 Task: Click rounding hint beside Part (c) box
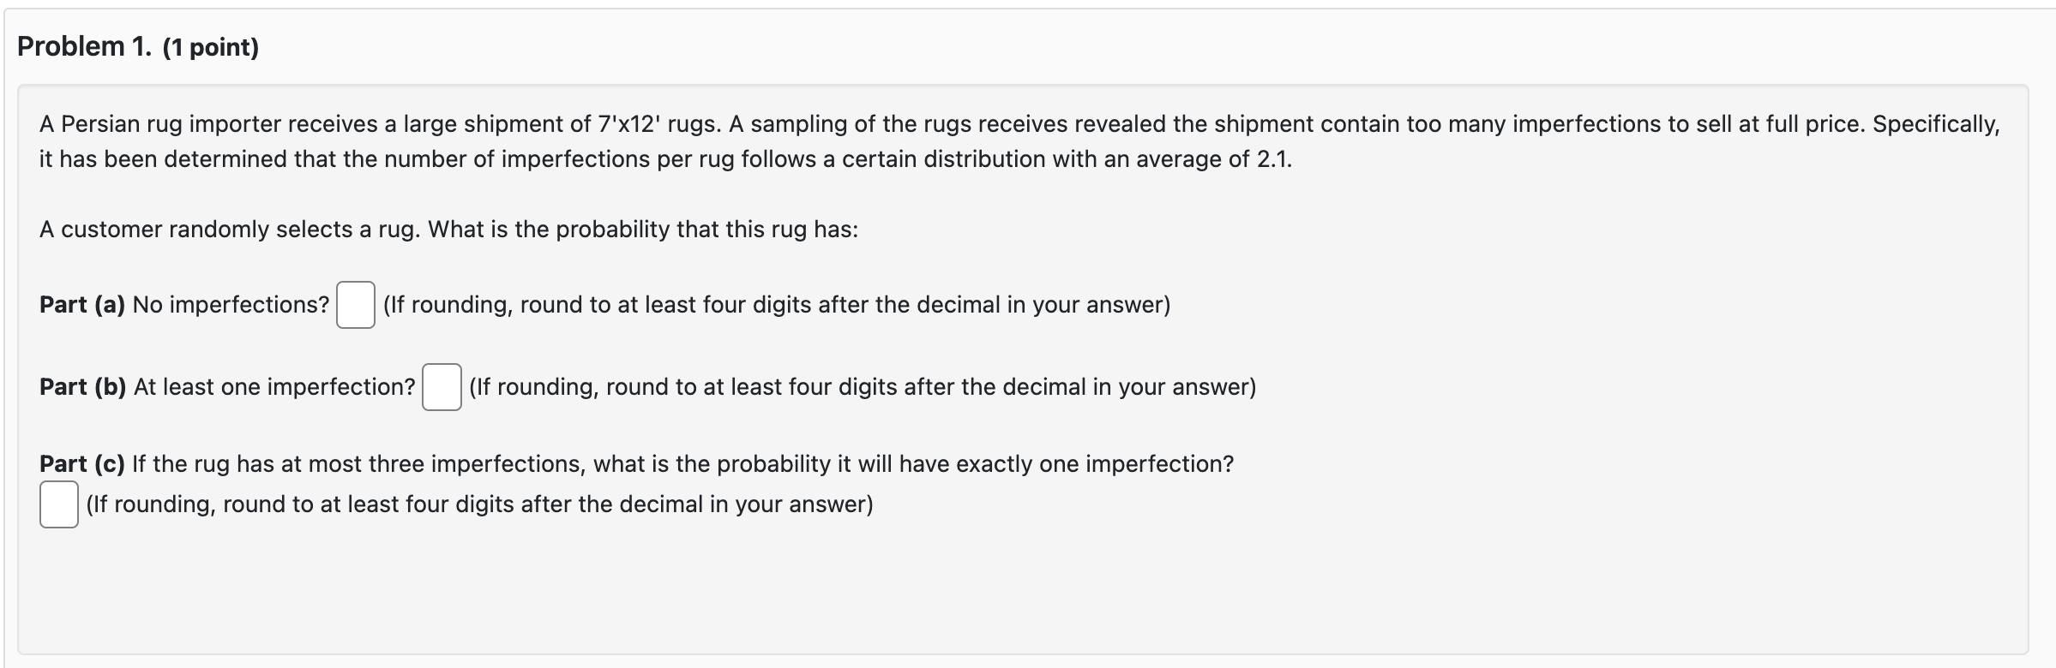tap(479, 504)
